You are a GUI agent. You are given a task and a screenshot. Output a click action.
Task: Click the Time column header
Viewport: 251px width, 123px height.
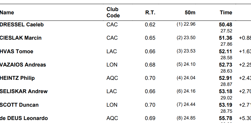point(226,13)
